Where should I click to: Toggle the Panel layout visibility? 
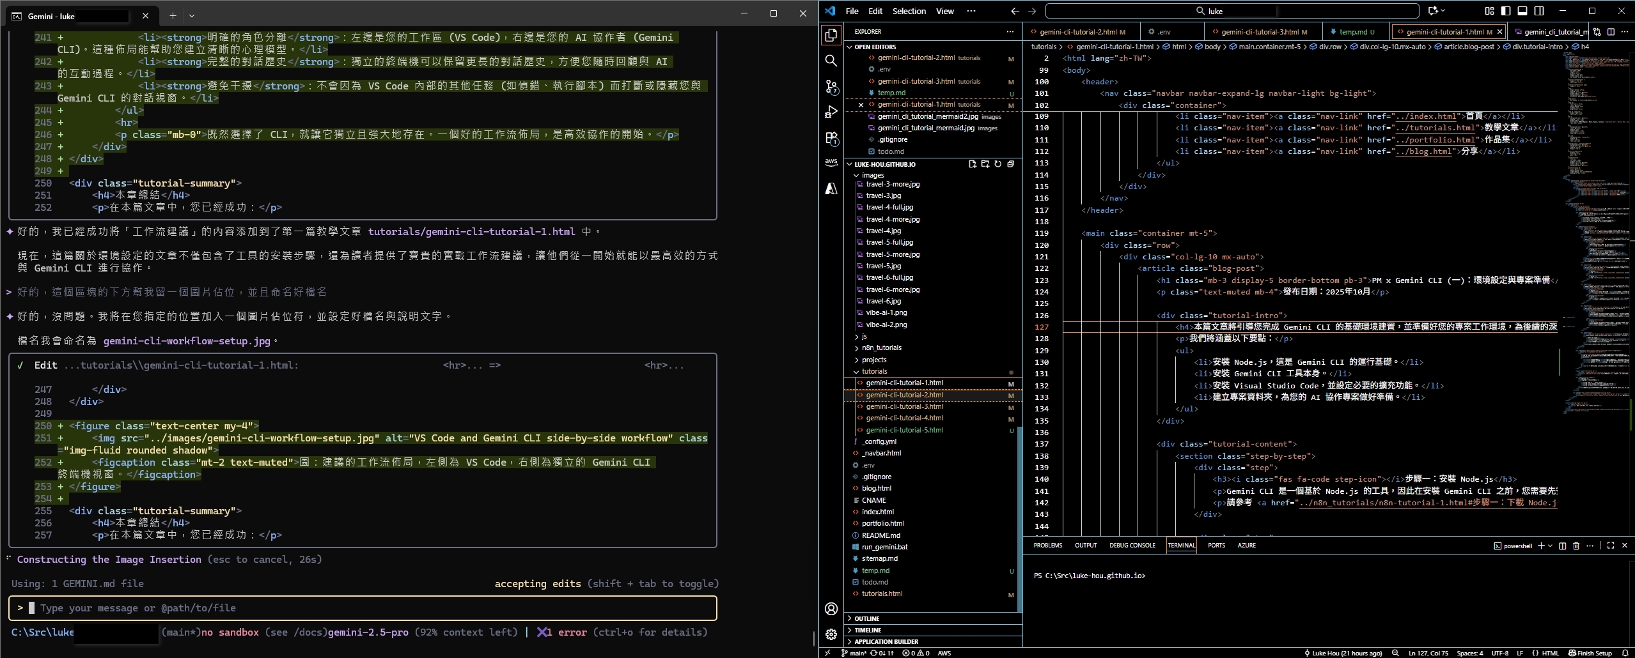point(1522,11)
